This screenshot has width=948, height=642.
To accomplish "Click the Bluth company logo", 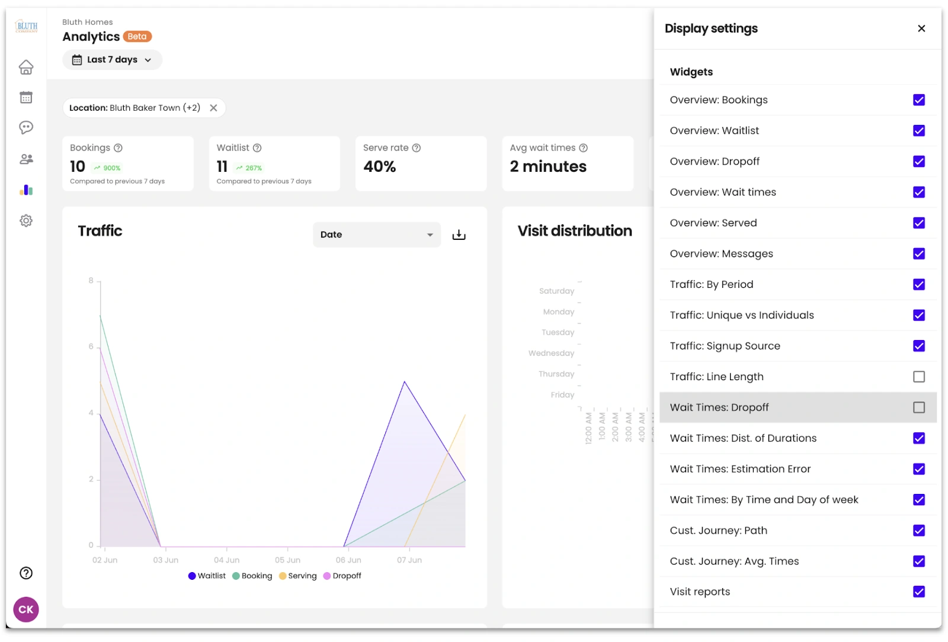I will click(x=27, y=27).
